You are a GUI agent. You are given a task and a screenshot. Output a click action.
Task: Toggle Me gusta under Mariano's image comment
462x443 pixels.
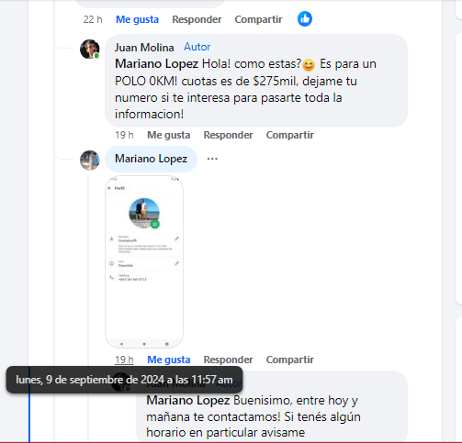(169, 360)
